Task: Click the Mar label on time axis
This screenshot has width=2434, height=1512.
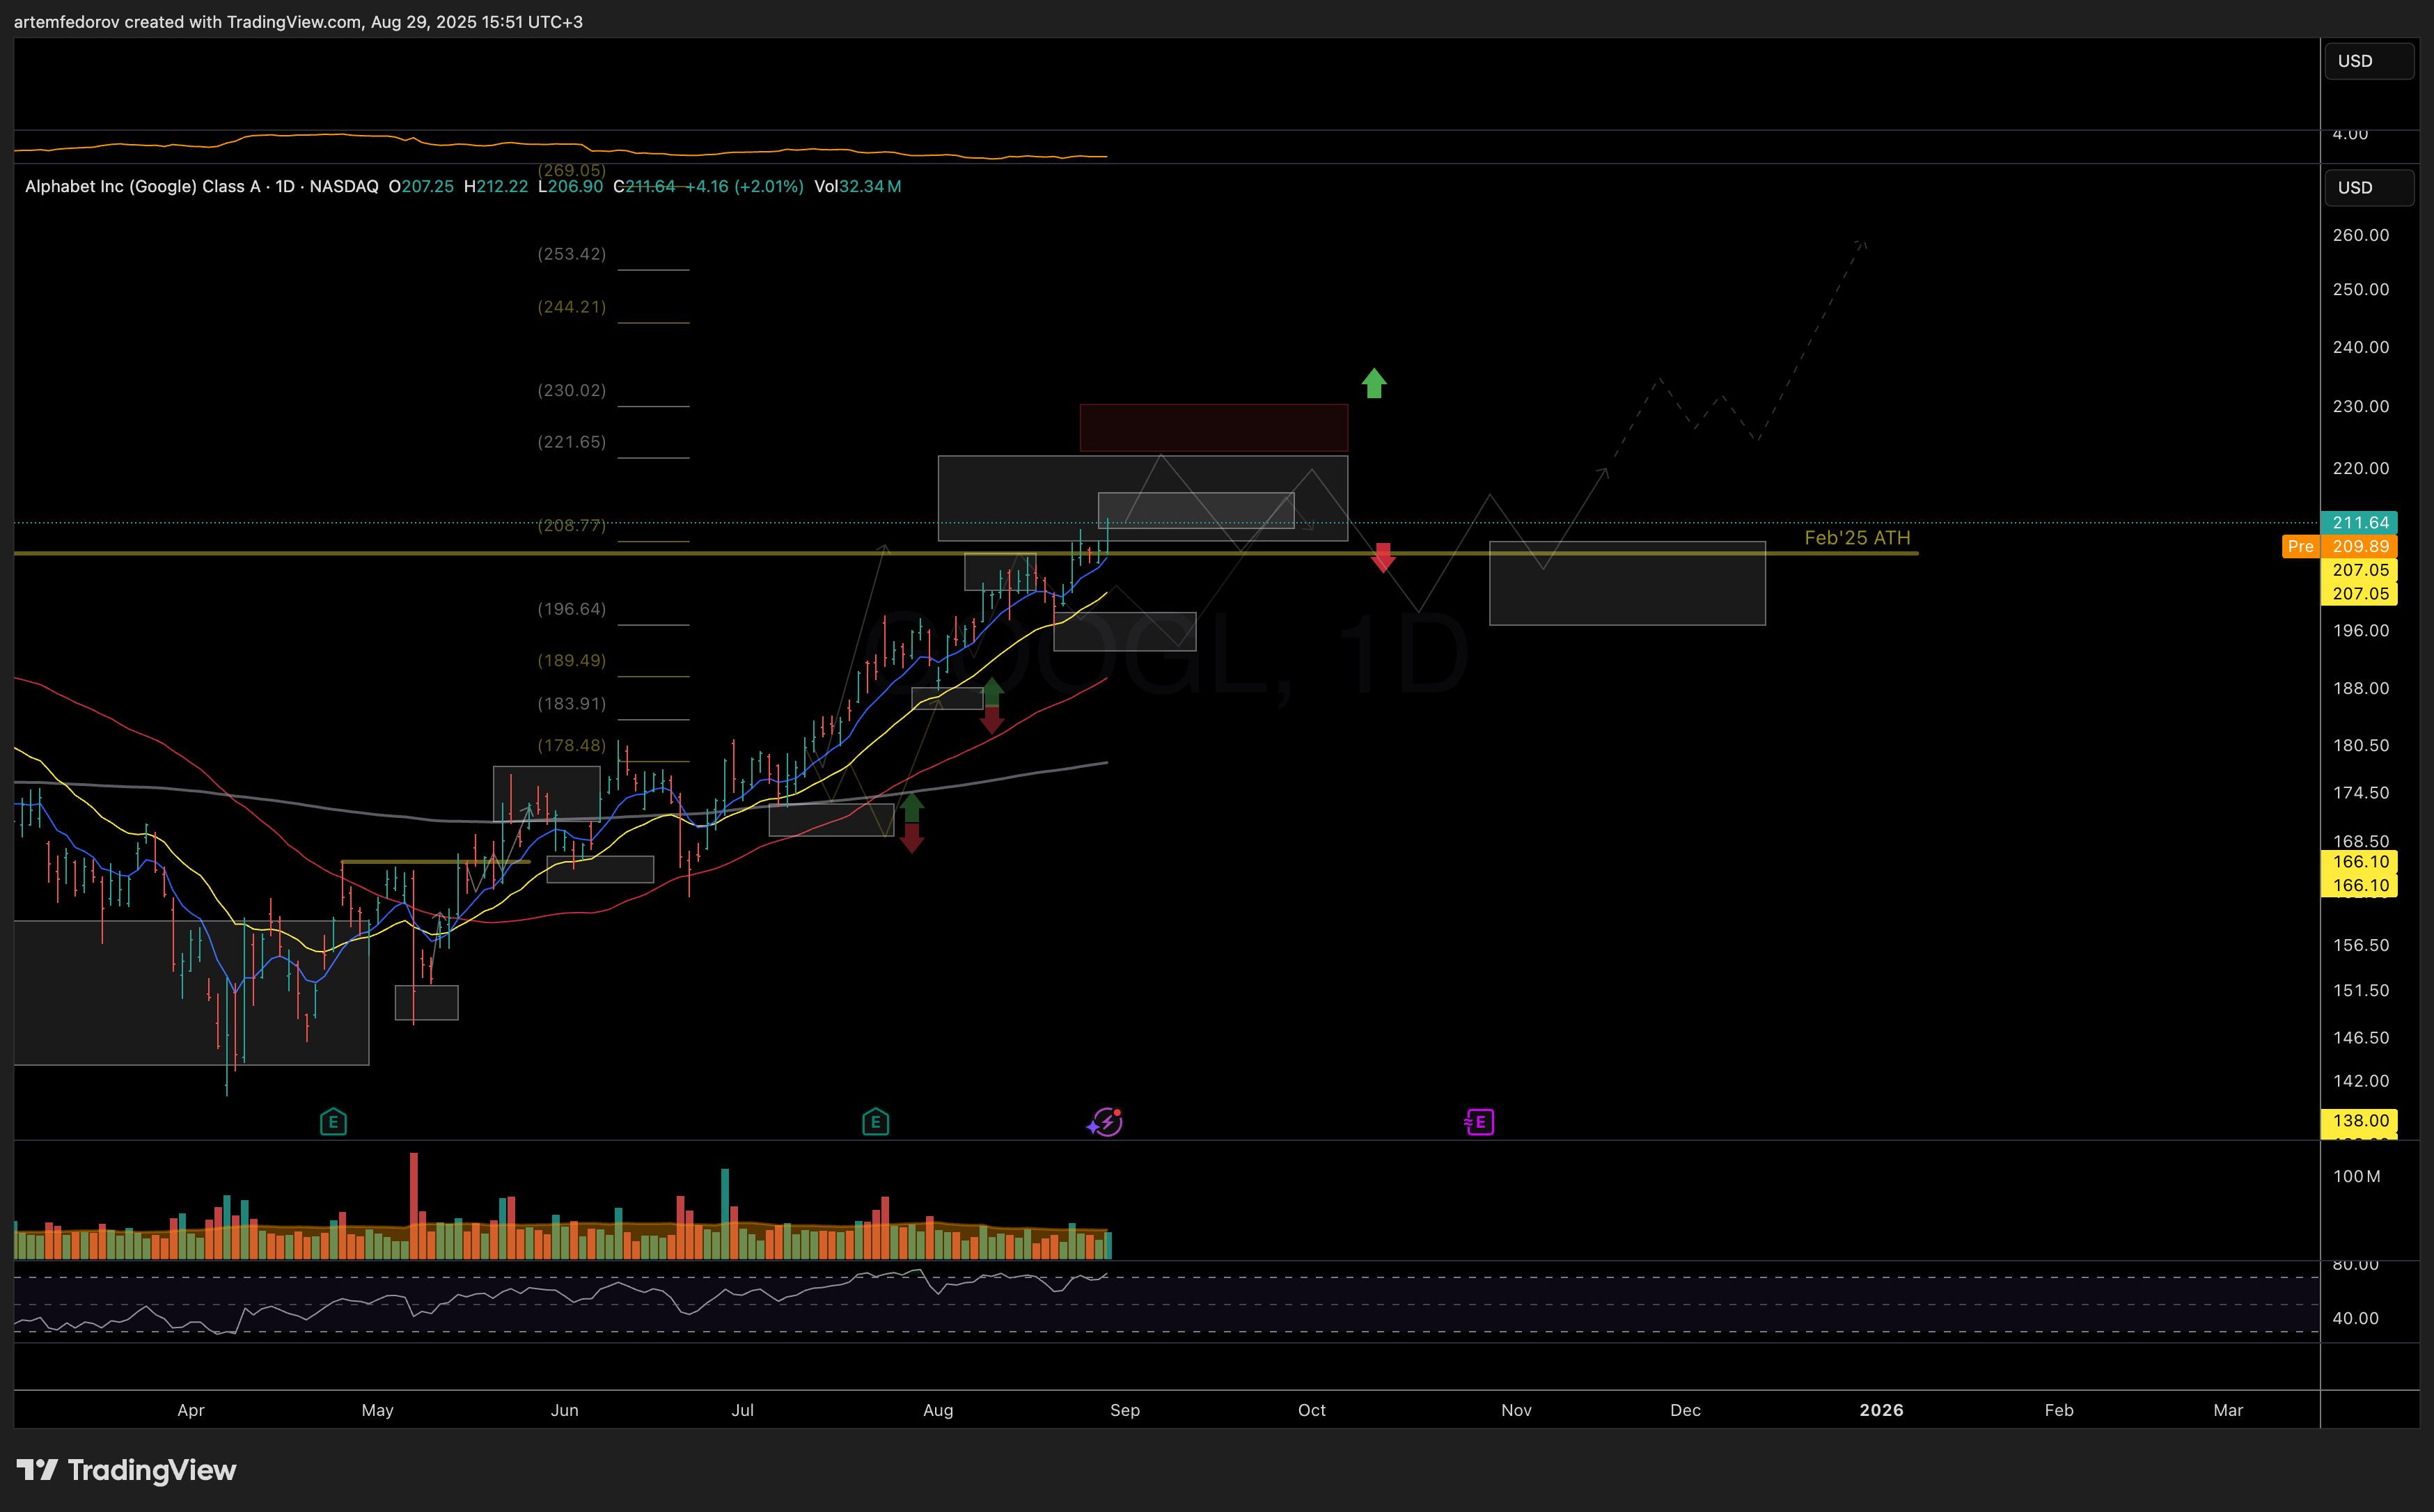Action: tap(2228, 1410)
